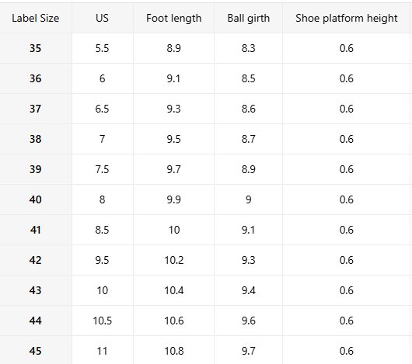Click US size 7.5 cell
412x364 pixels.
click(103, 169)
